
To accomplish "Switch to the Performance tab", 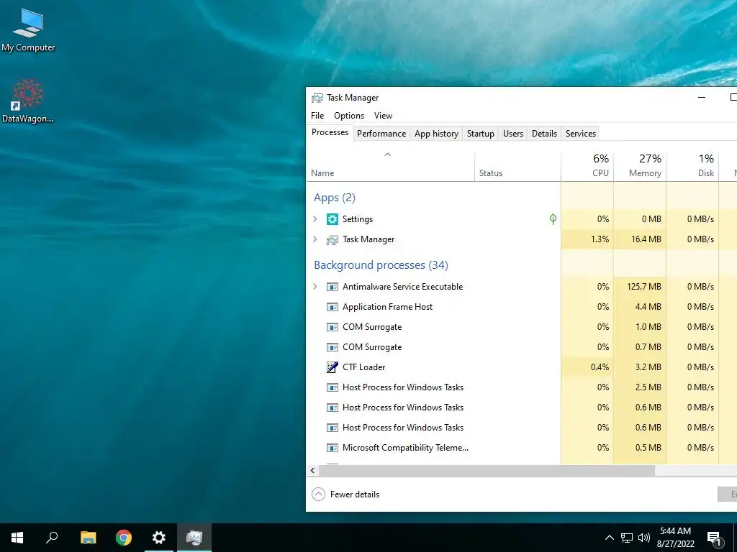I will pyautogui.click(x=381, y=134).
